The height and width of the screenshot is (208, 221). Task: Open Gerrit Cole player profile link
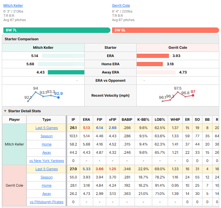[x=121, y=5]
